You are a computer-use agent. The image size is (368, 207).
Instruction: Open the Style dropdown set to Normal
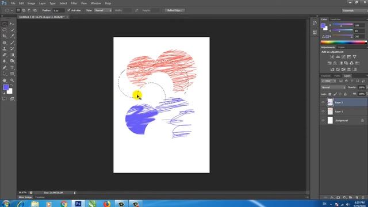pos(103,10)
